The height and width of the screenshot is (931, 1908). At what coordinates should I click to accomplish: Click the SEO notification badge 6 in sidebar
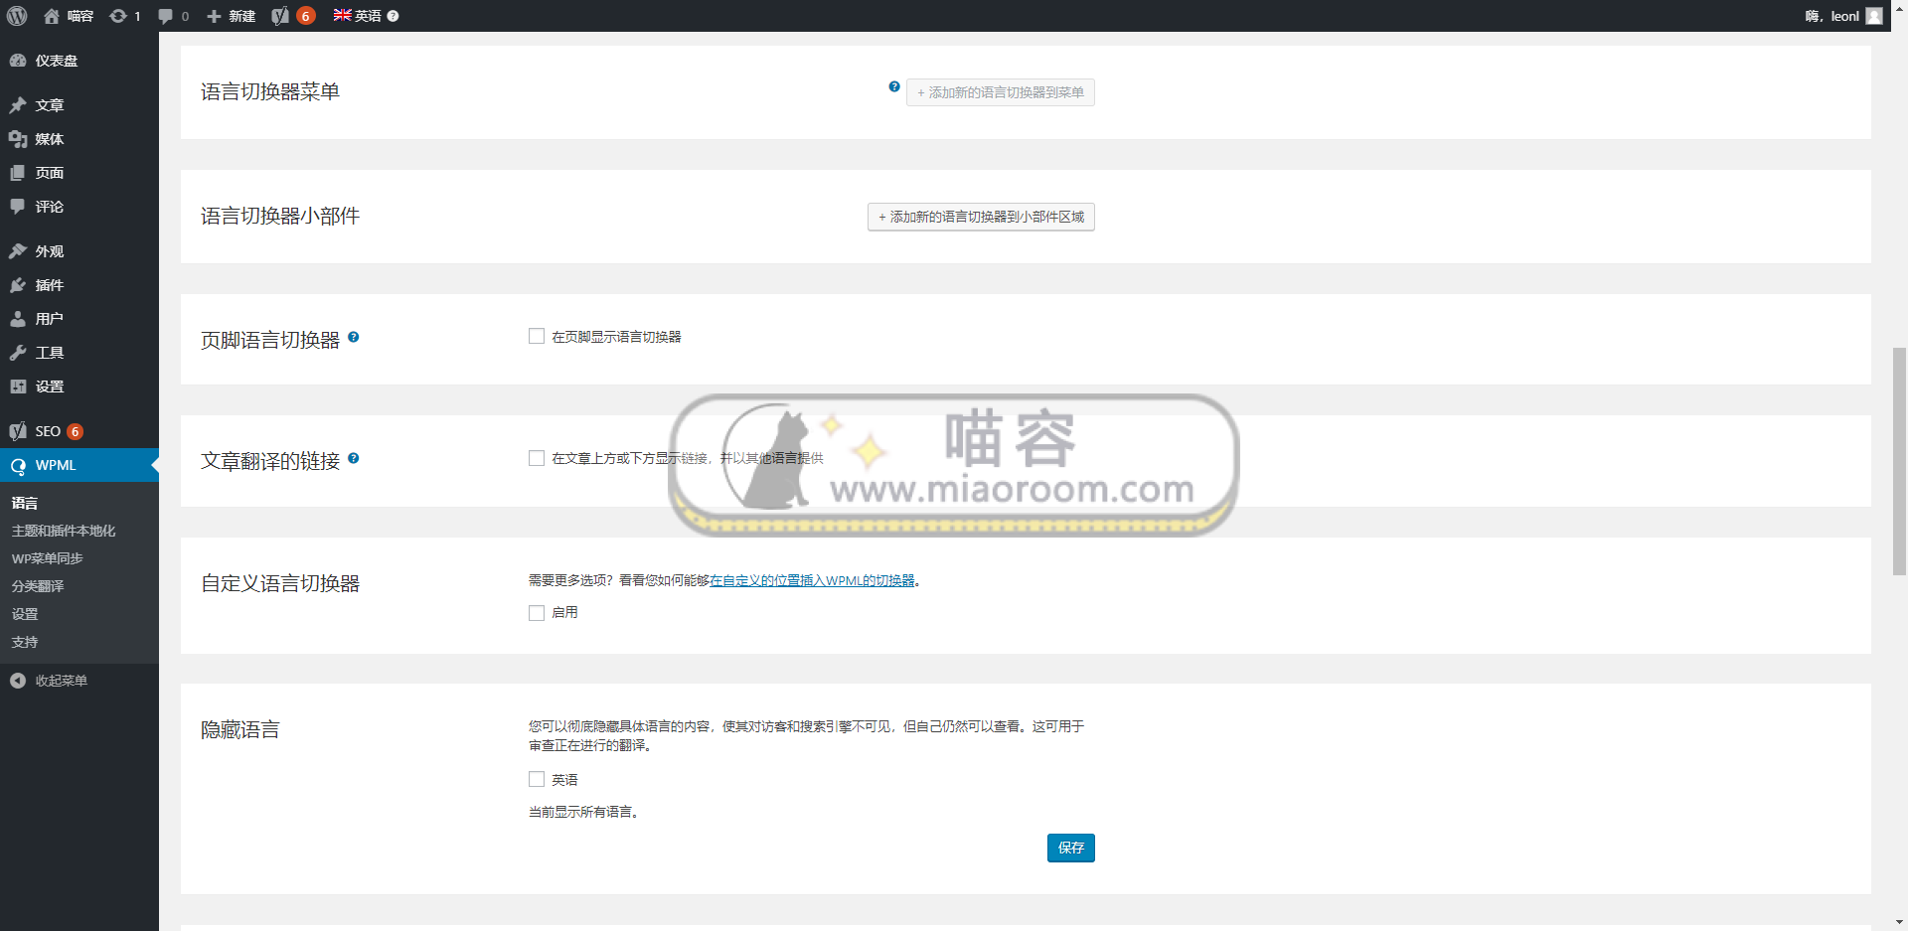[75, 431]
